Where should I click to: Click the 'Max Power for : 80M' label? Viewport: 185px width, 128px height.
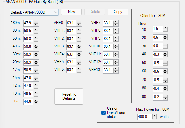click(x=153, y=109)
